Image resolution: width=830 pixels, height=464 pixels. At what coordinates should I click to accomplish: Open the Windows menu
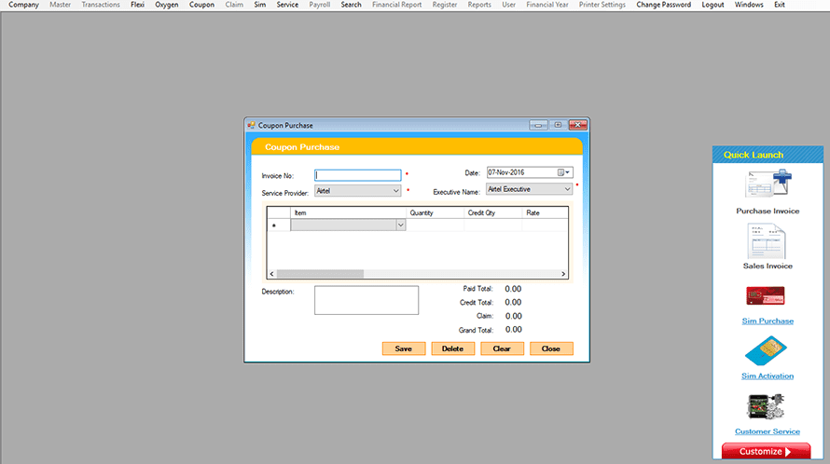[749, 5]
